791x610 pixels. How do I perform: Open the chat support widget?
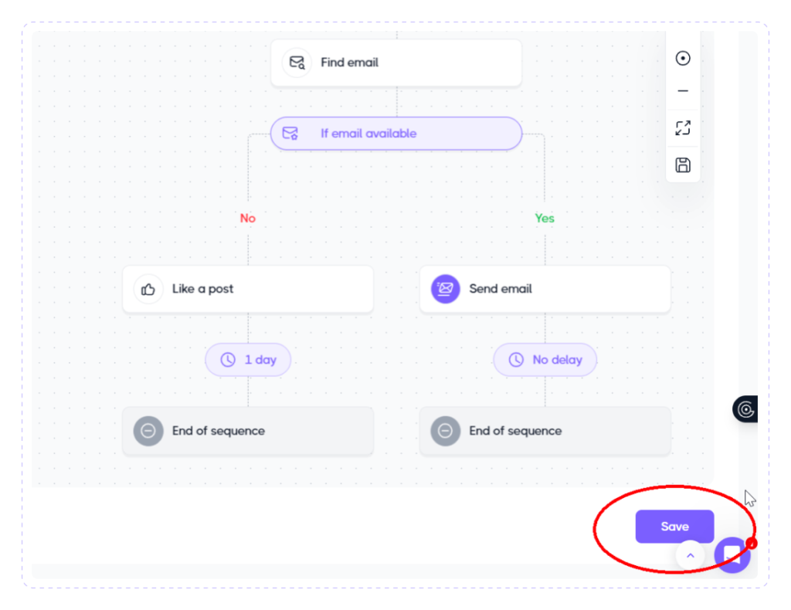732,554
